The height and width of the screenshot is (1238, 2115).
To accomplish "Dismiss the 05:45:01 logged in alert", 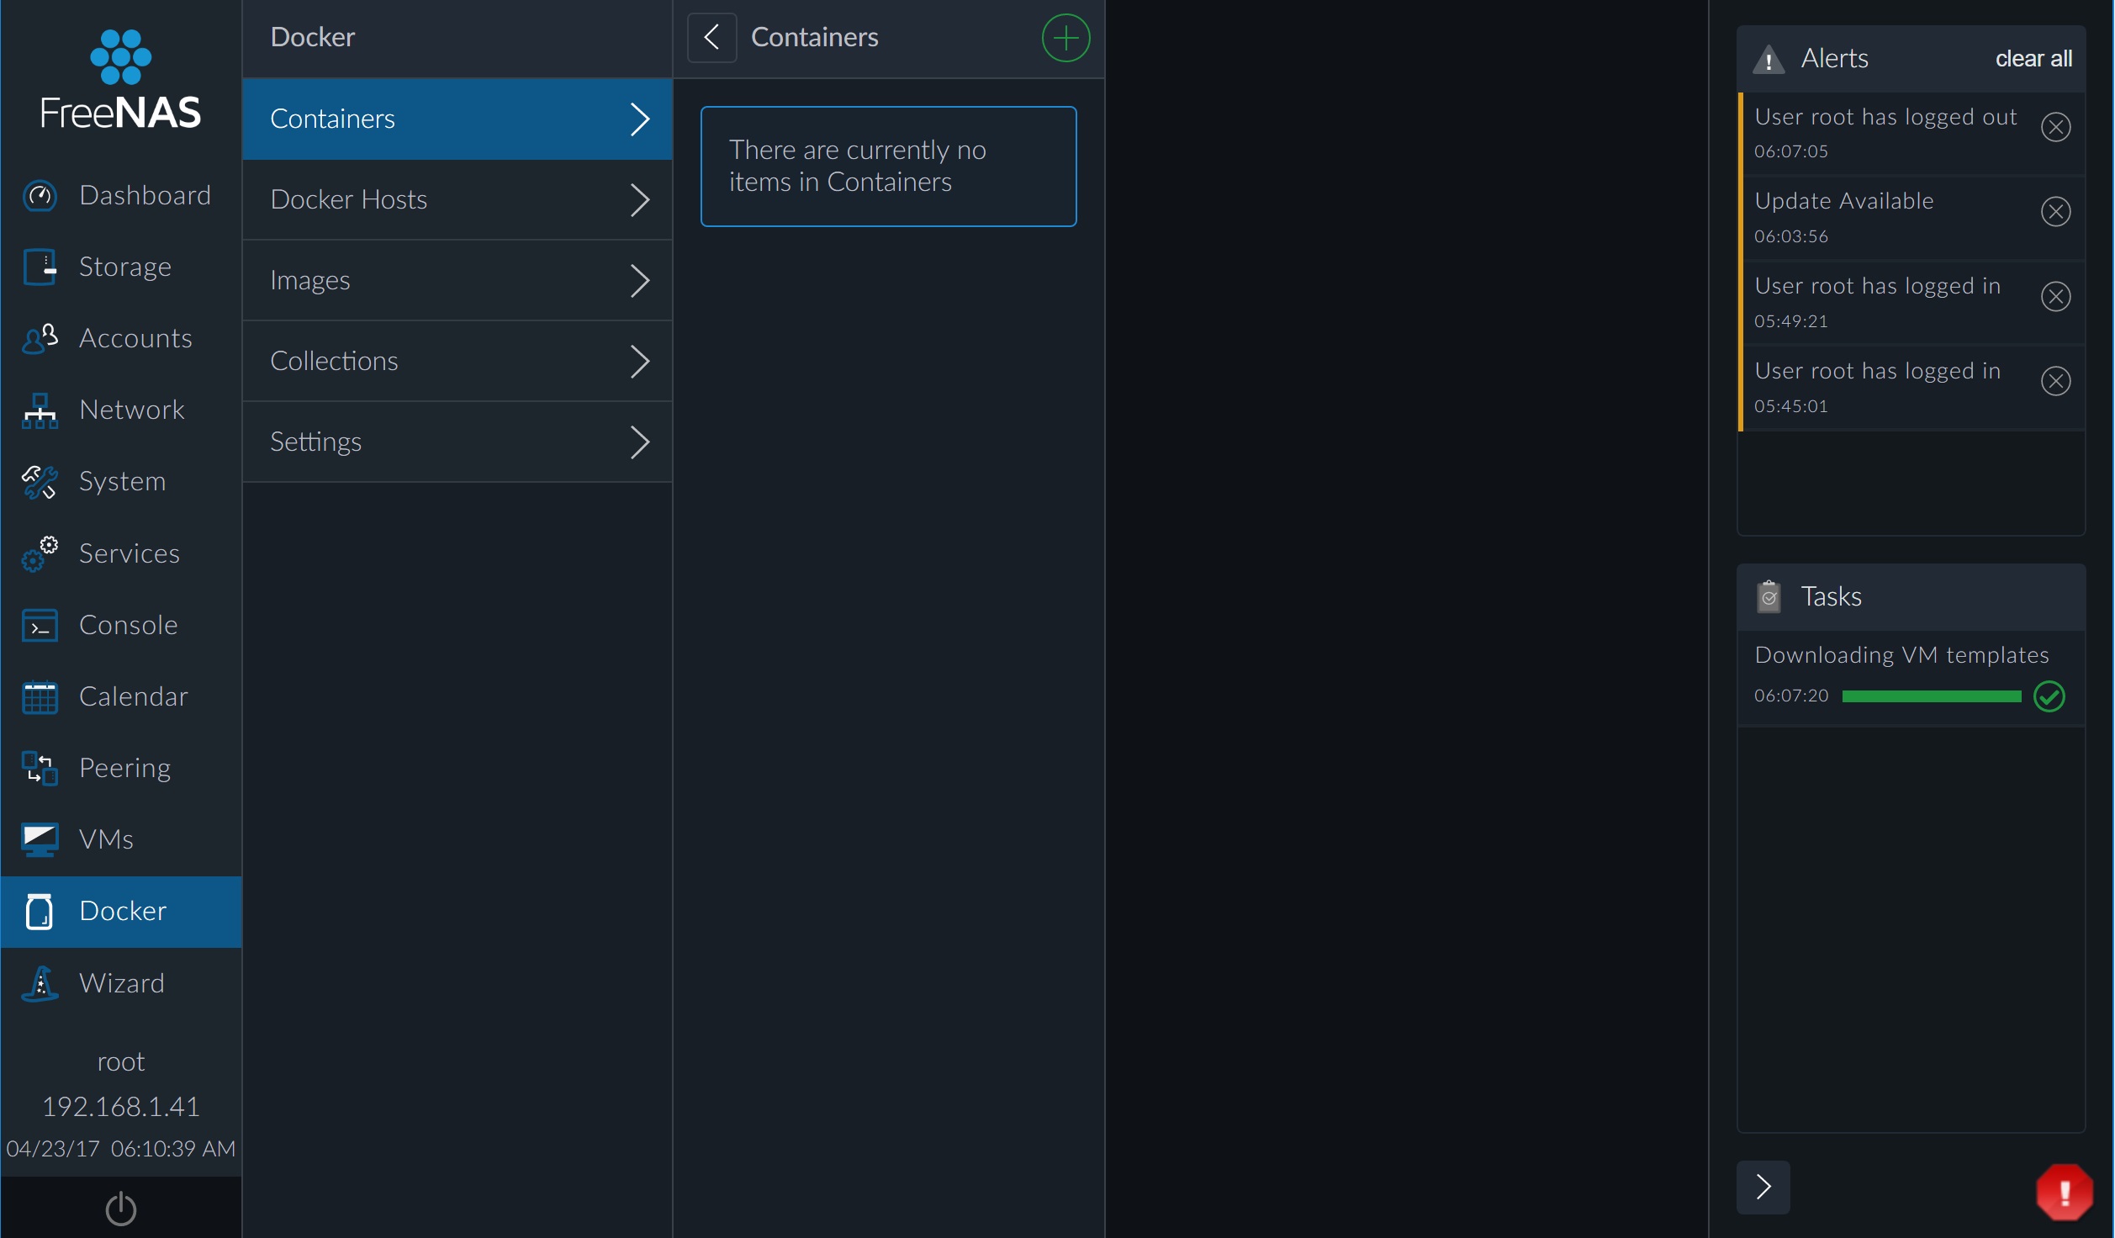I will pos(2055,381).
